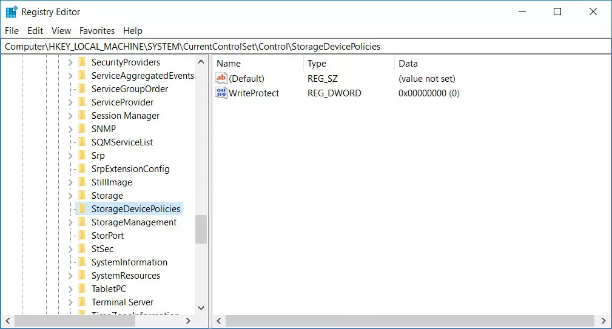
Task: Open the Favorites menu
Action: click(97, 31)
